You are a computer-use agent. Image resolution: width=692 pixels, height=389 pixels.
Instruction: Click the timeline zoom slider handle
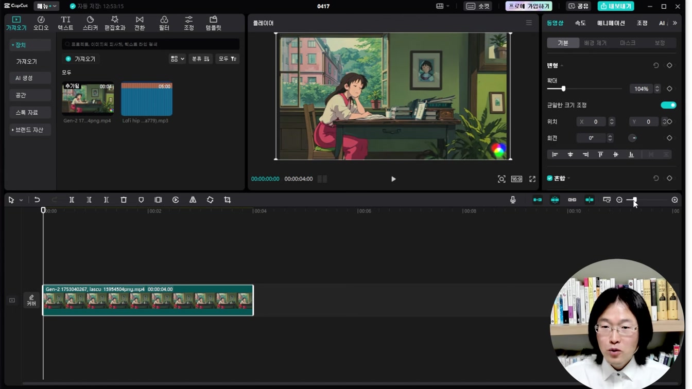pyautogui.click(x=635, y=200)
